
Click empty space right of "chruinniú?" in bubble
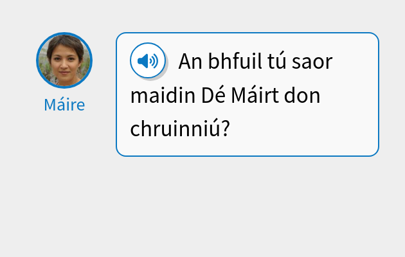point(302,130)
